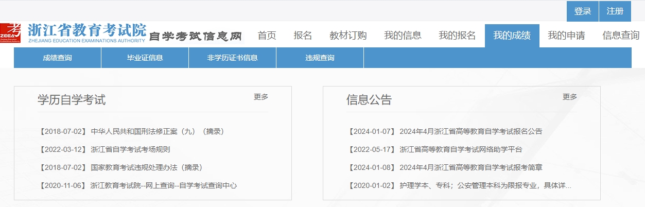The image size is (645, 207).
Task: Go to 我的报名 in navigation
Action: coord(457,36)
